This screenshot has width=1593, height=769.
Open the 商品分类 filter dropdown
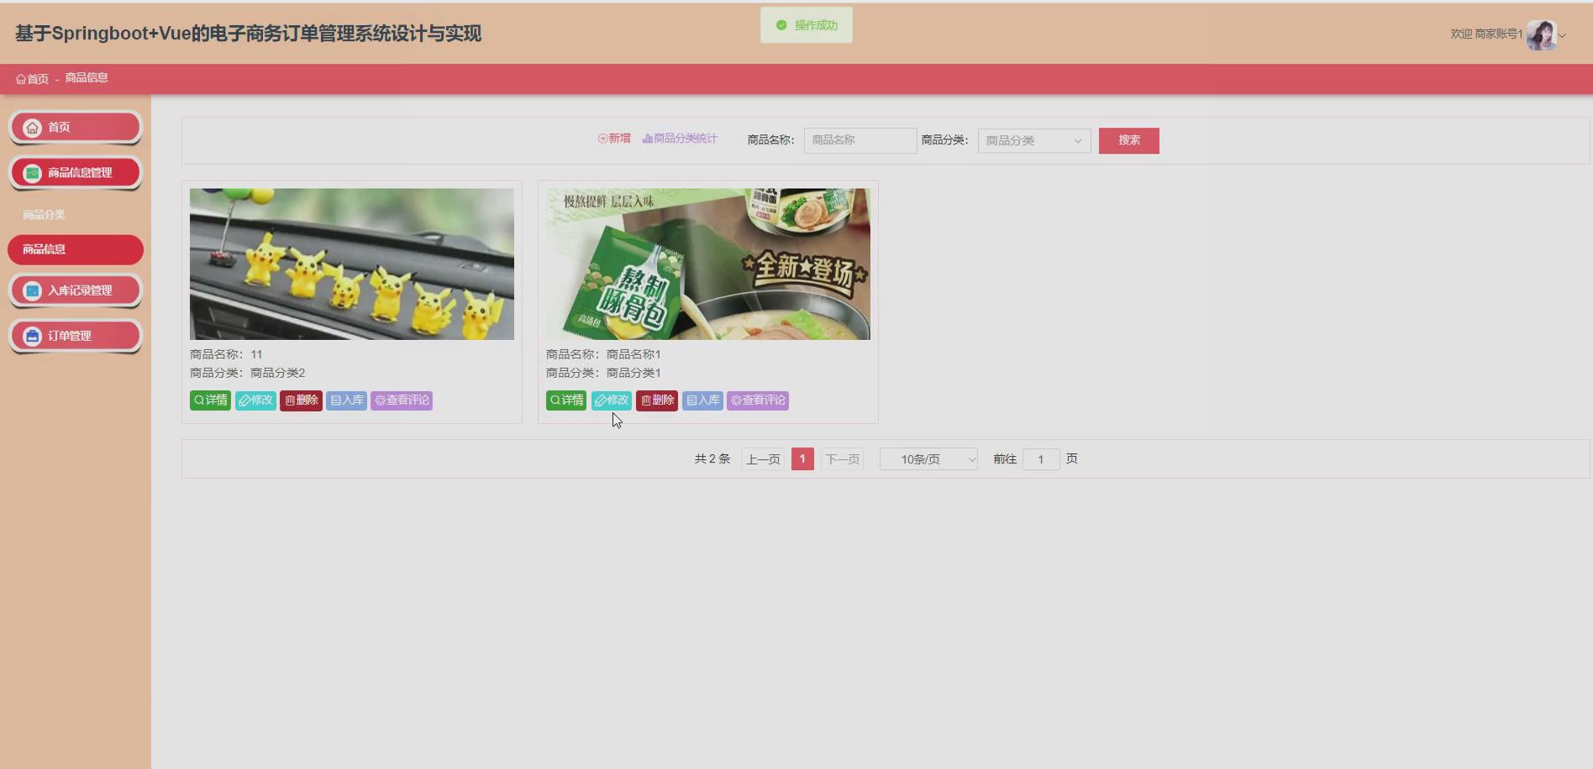click(1033, 140)
